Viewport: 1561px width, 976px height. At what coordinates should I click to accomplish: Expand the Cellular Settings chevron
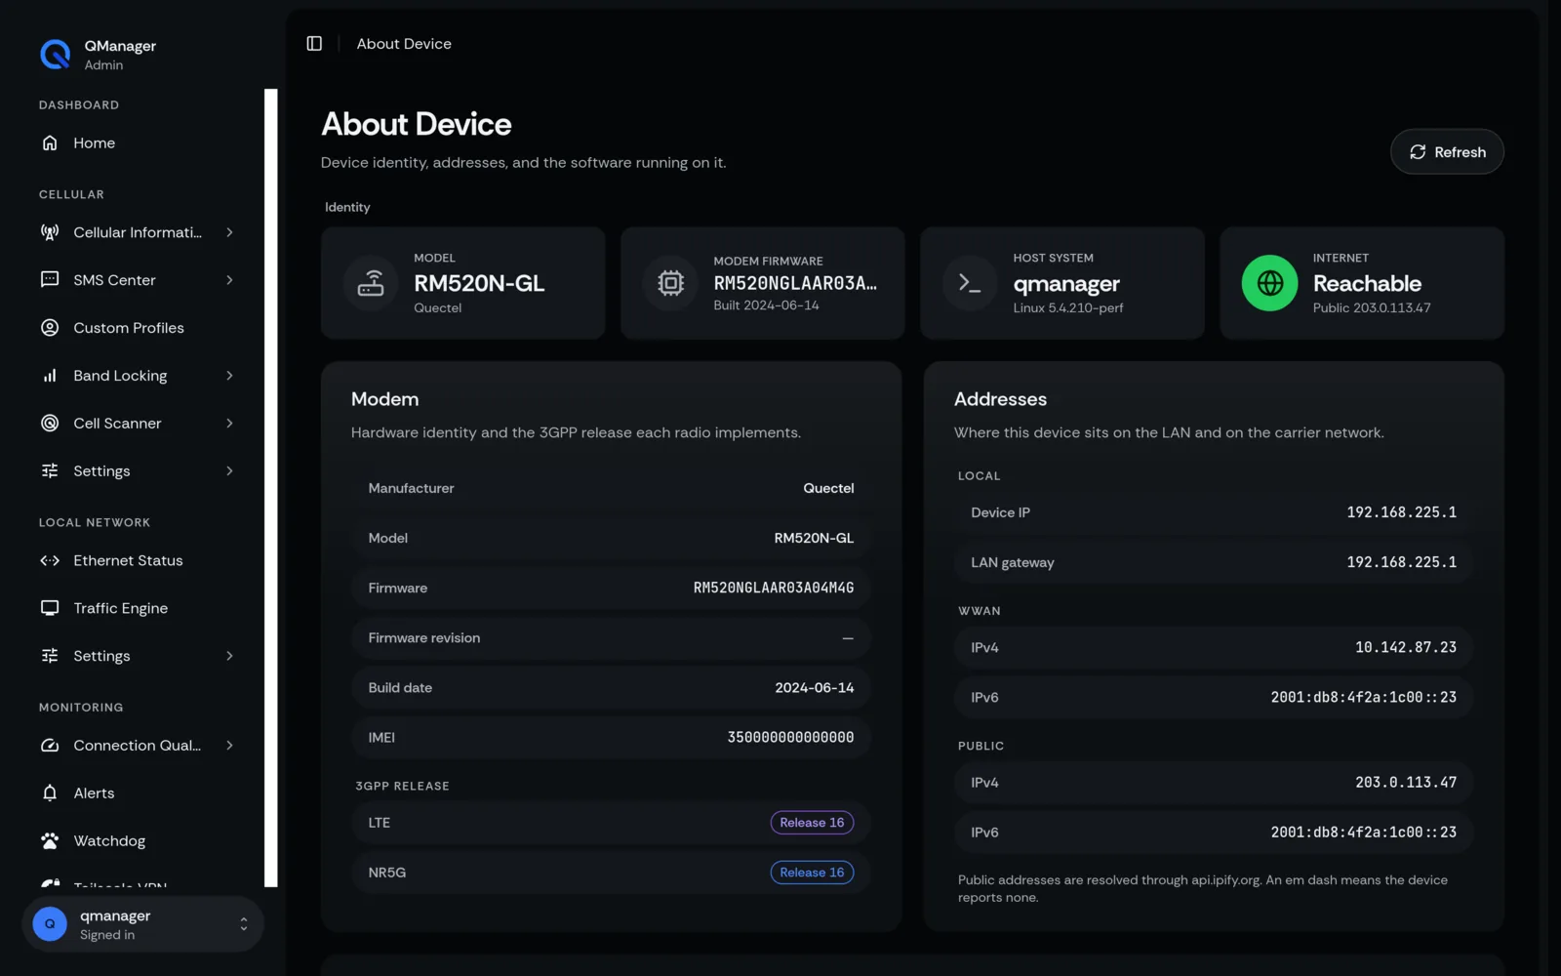click(x=230, y=471)
